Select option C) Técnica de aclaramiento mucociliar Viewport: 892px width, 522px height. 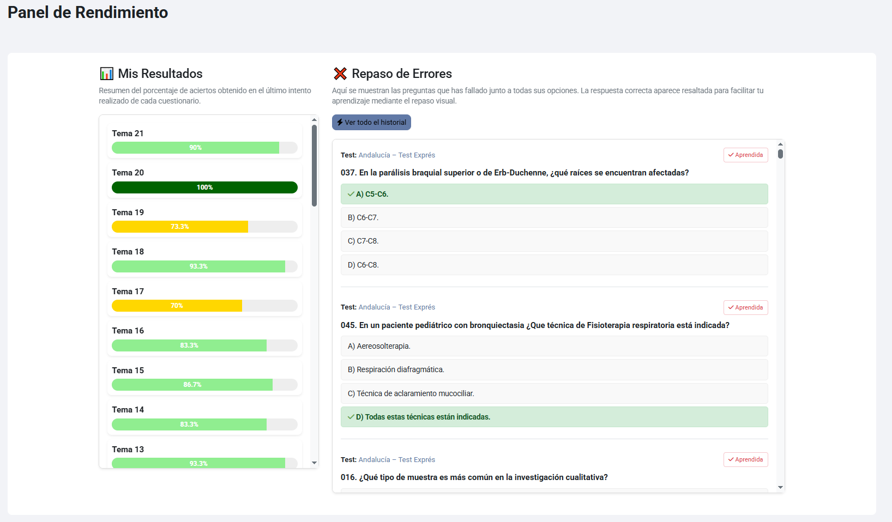coord(554,393)
